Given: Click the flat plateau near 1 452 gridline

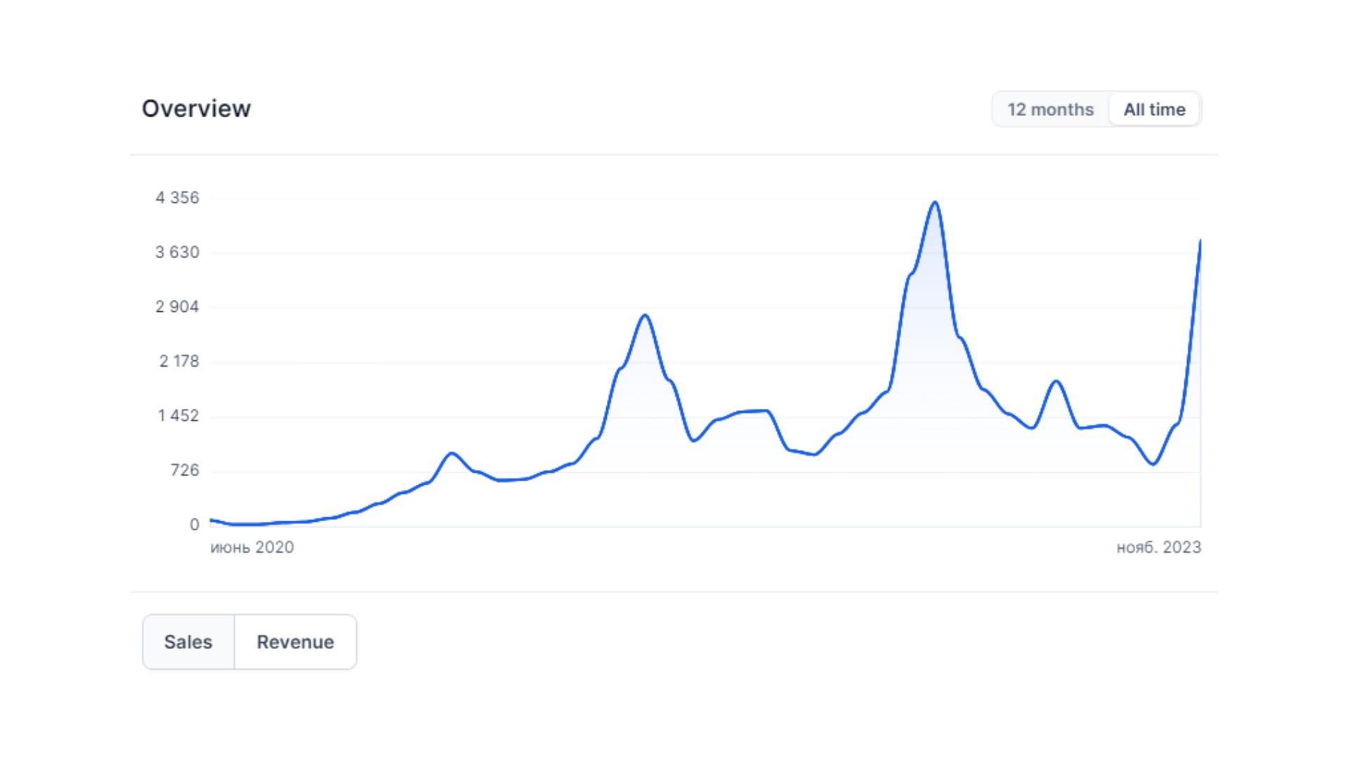Looking at the screenshot, I should point(753,412).
